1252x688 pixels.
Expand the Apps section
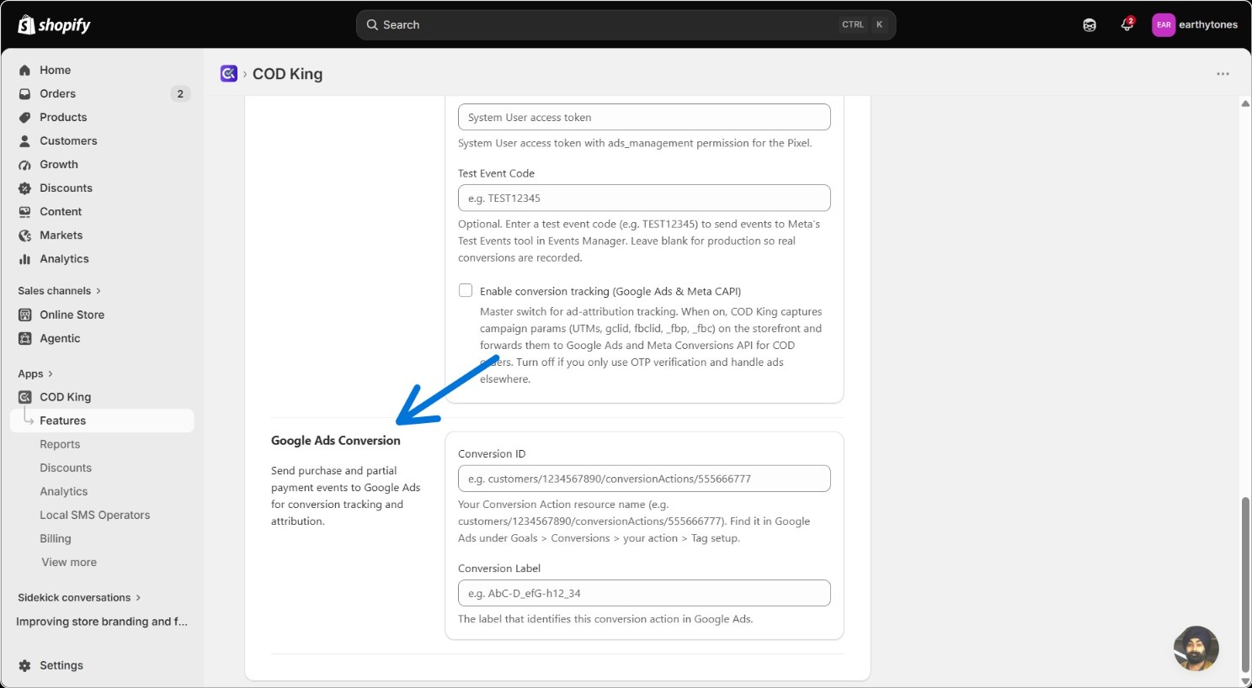(35, 373)
